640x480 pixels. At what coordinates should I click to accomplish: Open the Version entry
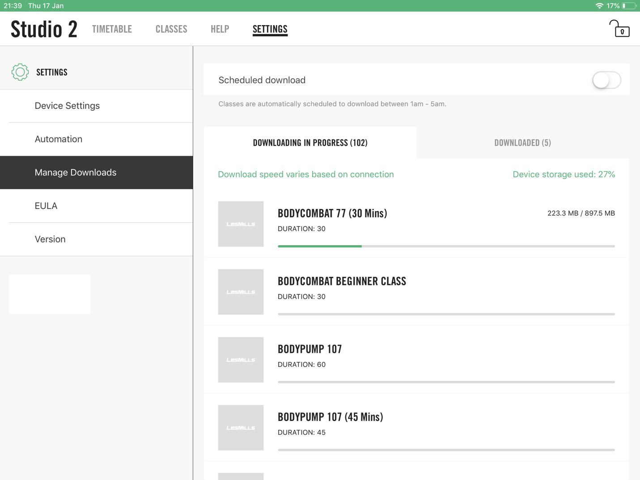point(97,239)
